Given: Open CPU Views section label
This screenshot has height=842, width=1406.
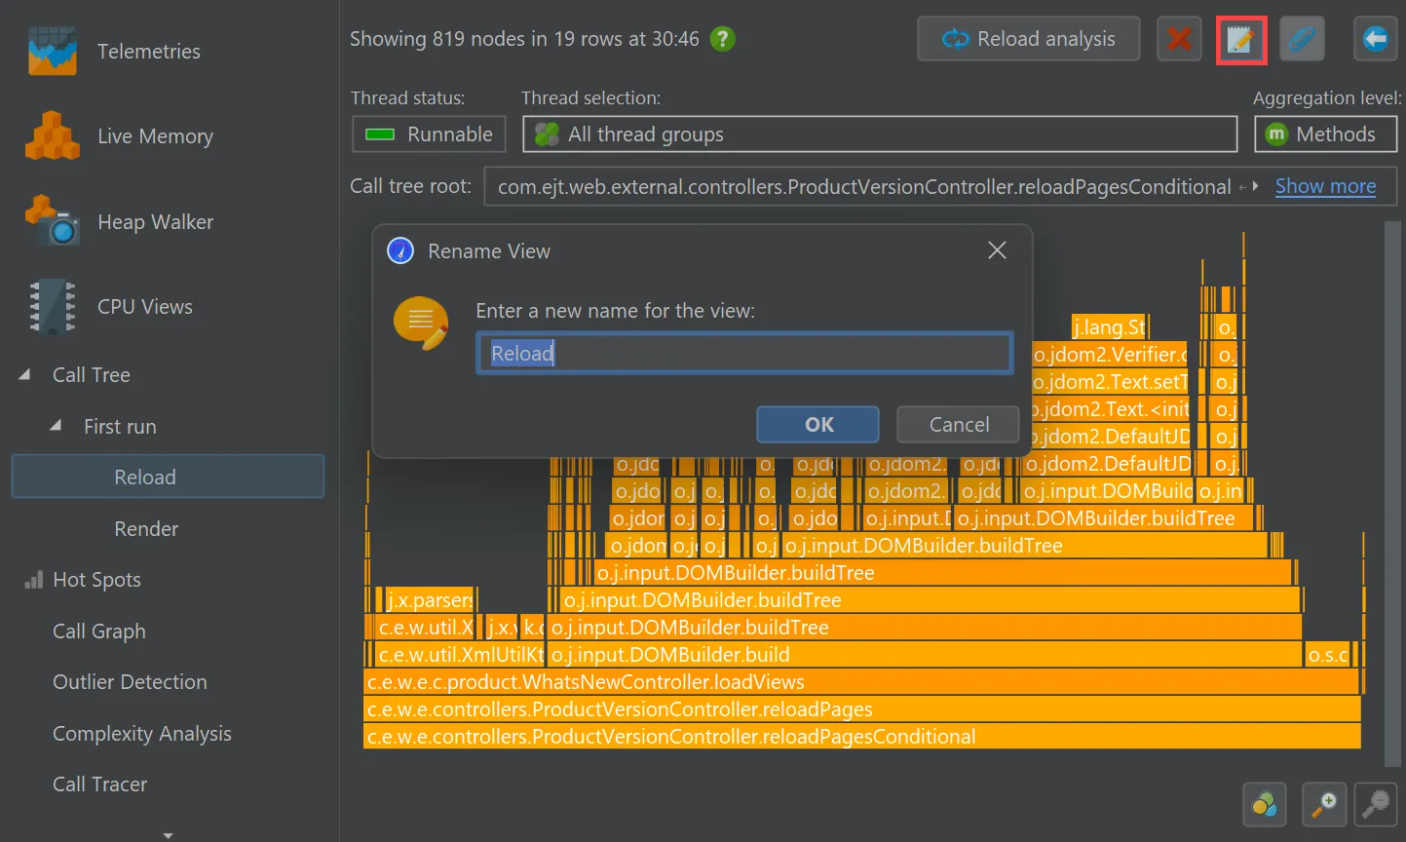Looking at the screenshot, I should click(x=145, y=307).
